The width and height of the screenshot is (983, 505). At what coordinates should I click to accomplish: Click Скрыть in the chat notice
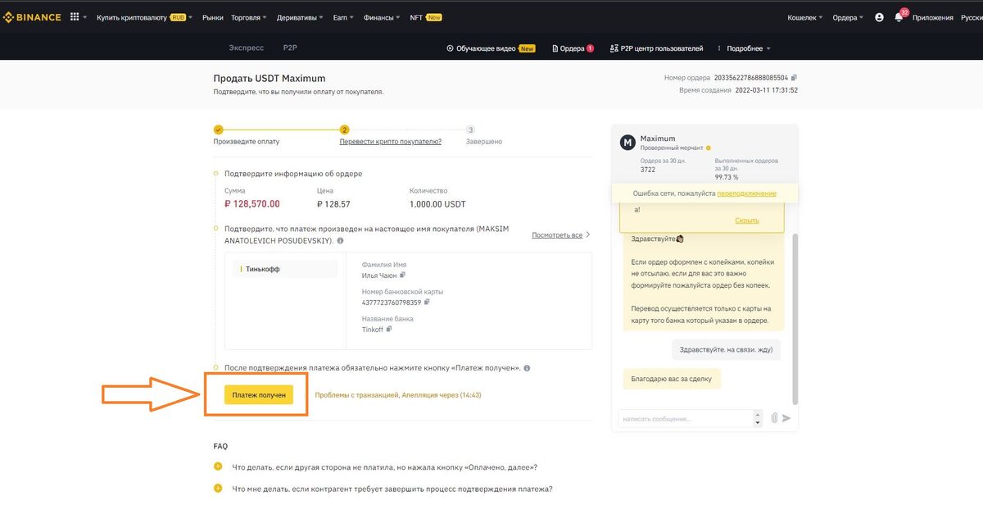pos(746,221)
